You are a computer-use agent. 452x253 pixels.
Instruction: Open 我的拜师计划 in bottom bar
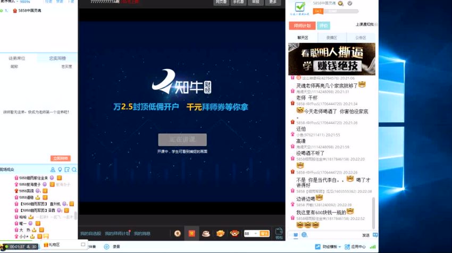click(117, 233)
